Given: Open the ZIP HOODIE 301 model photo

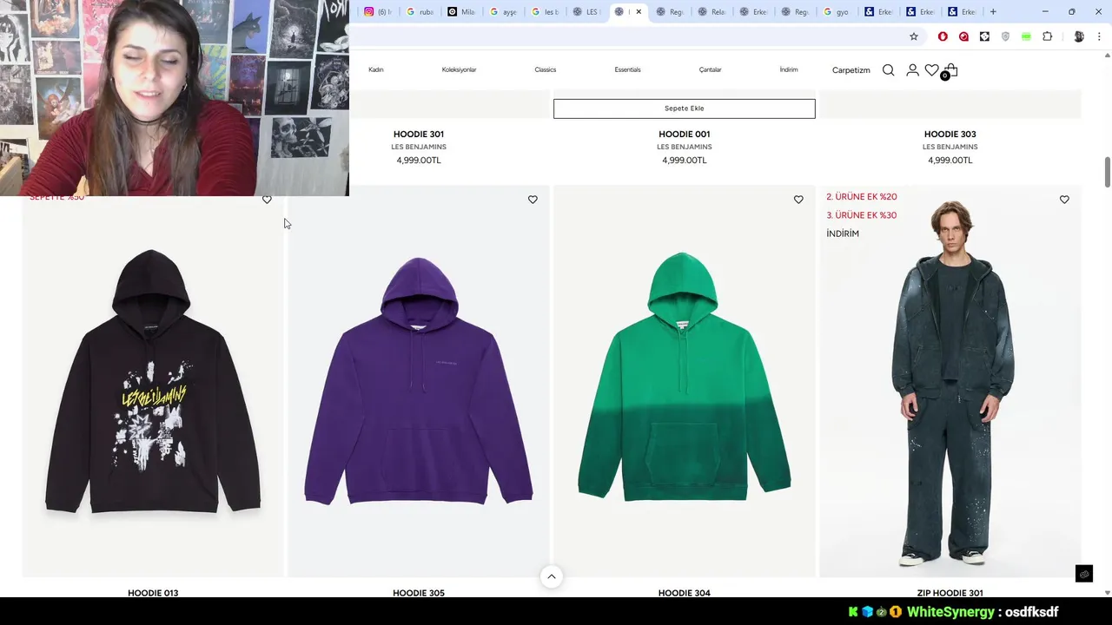Looking at the screenshot, I should click(950, 382).
